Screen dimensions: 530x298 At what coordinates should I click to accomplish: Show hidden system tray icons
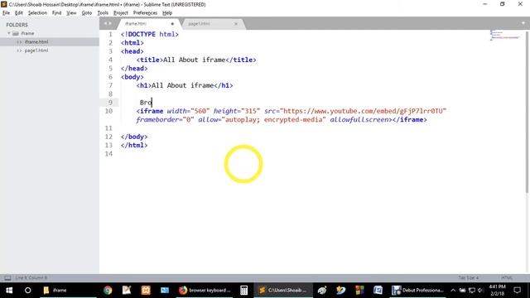click(x=453, y=291)
